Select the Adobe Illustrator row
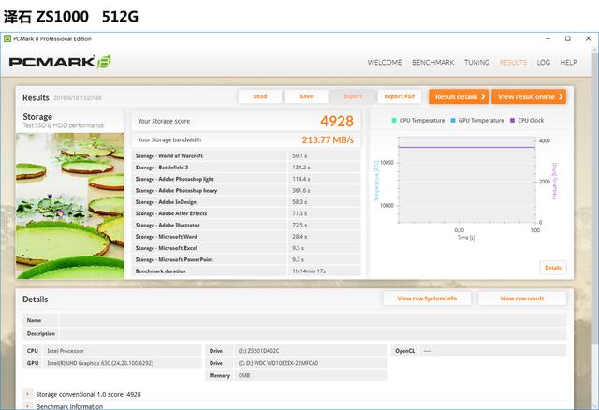Screen dimensions: 599x410 [246, 225]
